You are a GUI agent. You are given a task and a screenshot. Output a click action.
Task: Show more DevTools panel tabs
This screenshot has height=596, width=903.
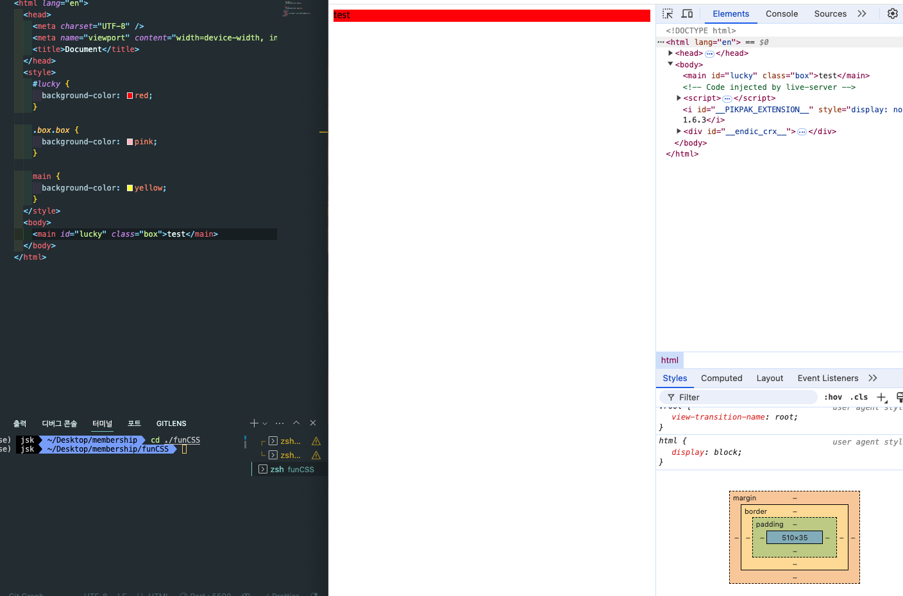coord(862,13)
